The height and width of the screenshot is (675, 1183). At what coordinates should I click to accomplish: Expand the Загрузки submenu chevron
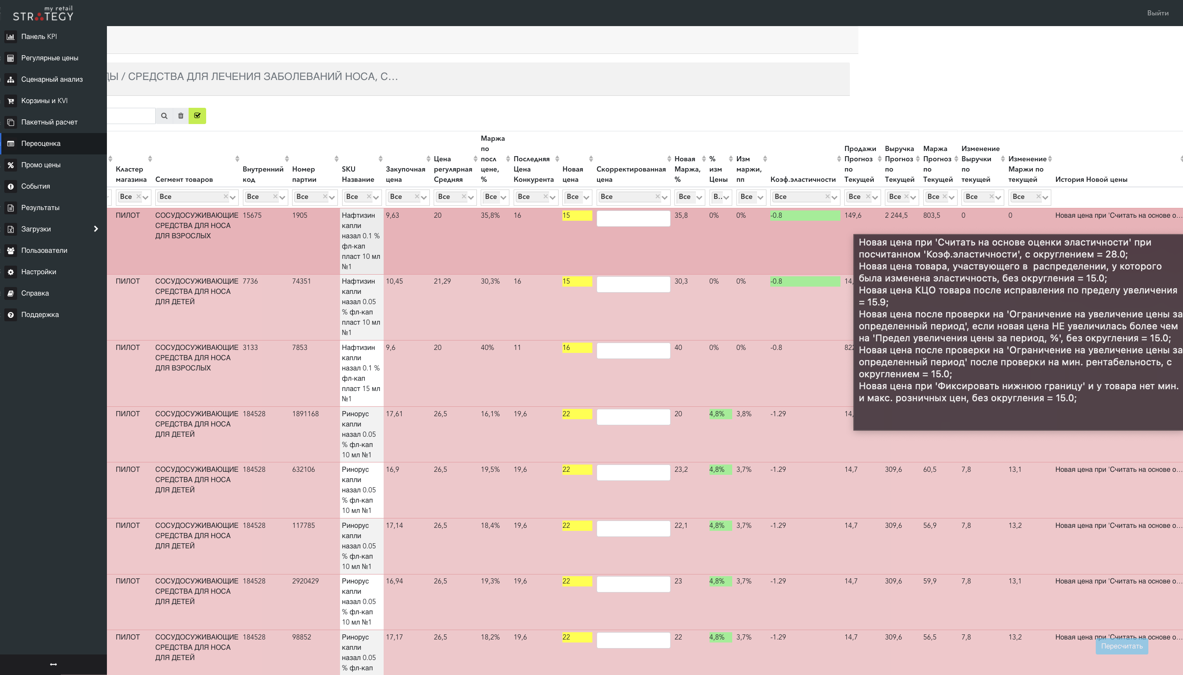96,229
